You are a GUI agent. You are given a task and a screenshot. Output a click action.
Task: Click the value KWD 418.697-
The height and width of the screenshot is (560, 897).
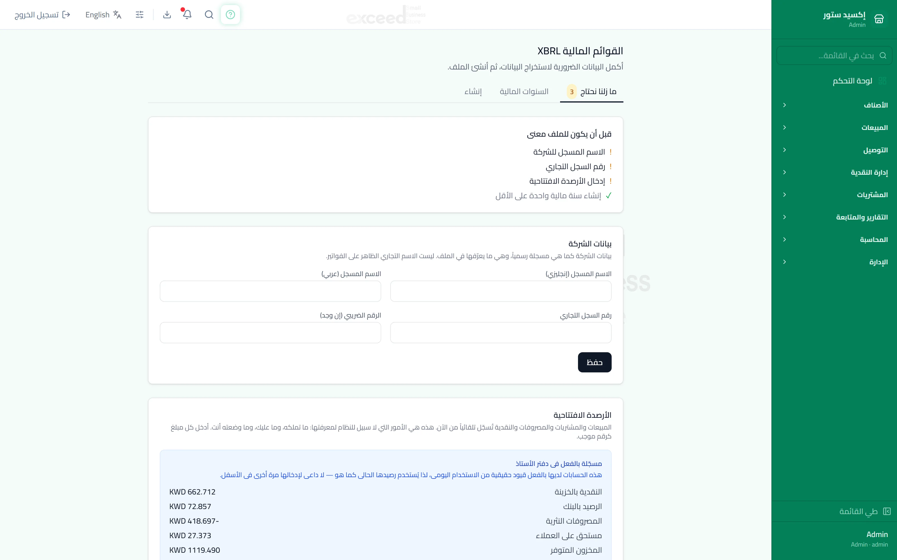194,521
